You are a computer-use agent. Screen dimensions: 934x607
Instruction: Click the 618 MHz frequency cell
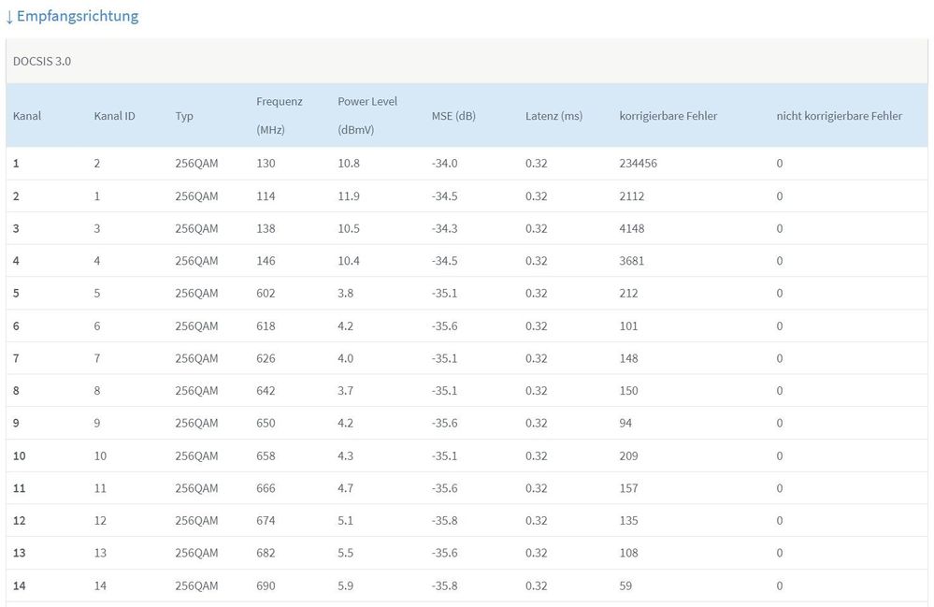(266, 326)
